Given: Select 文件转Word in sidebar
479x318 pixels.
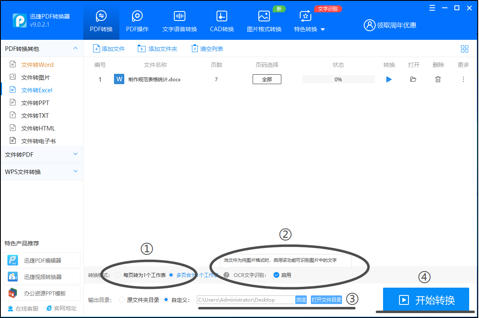Looking at the screenshot, I should tap(37, 64).
